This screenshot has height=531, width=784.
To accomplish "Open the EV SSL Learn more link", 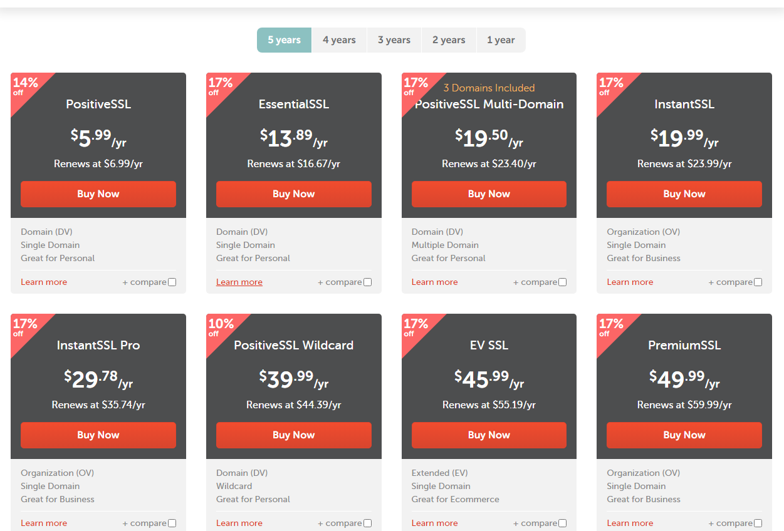I will (435, 523).
